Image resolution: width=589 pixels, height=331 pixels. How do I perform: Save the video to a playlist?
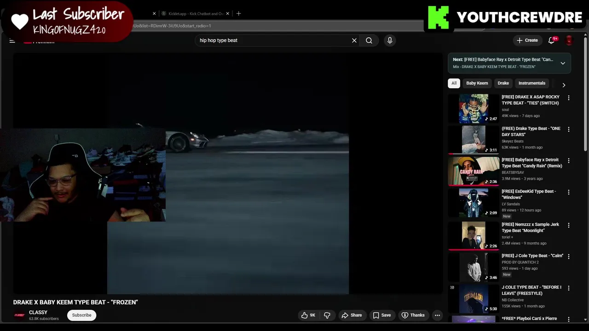(x=381, y=315)
